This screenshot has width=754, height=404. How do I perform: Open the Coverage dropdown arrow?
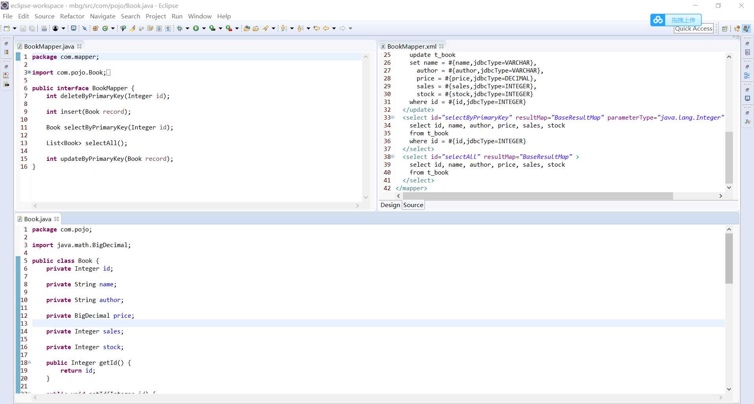[220, 28]
